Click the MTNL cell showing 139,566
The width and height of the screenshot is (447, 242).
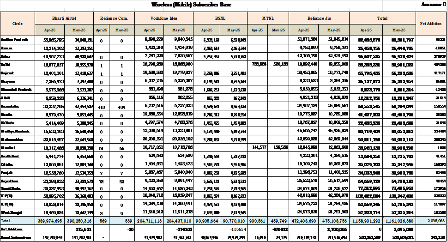coord(278,147)
